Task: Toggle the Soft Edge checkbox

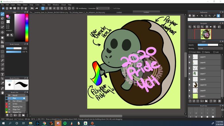Action: pos(112,9)
